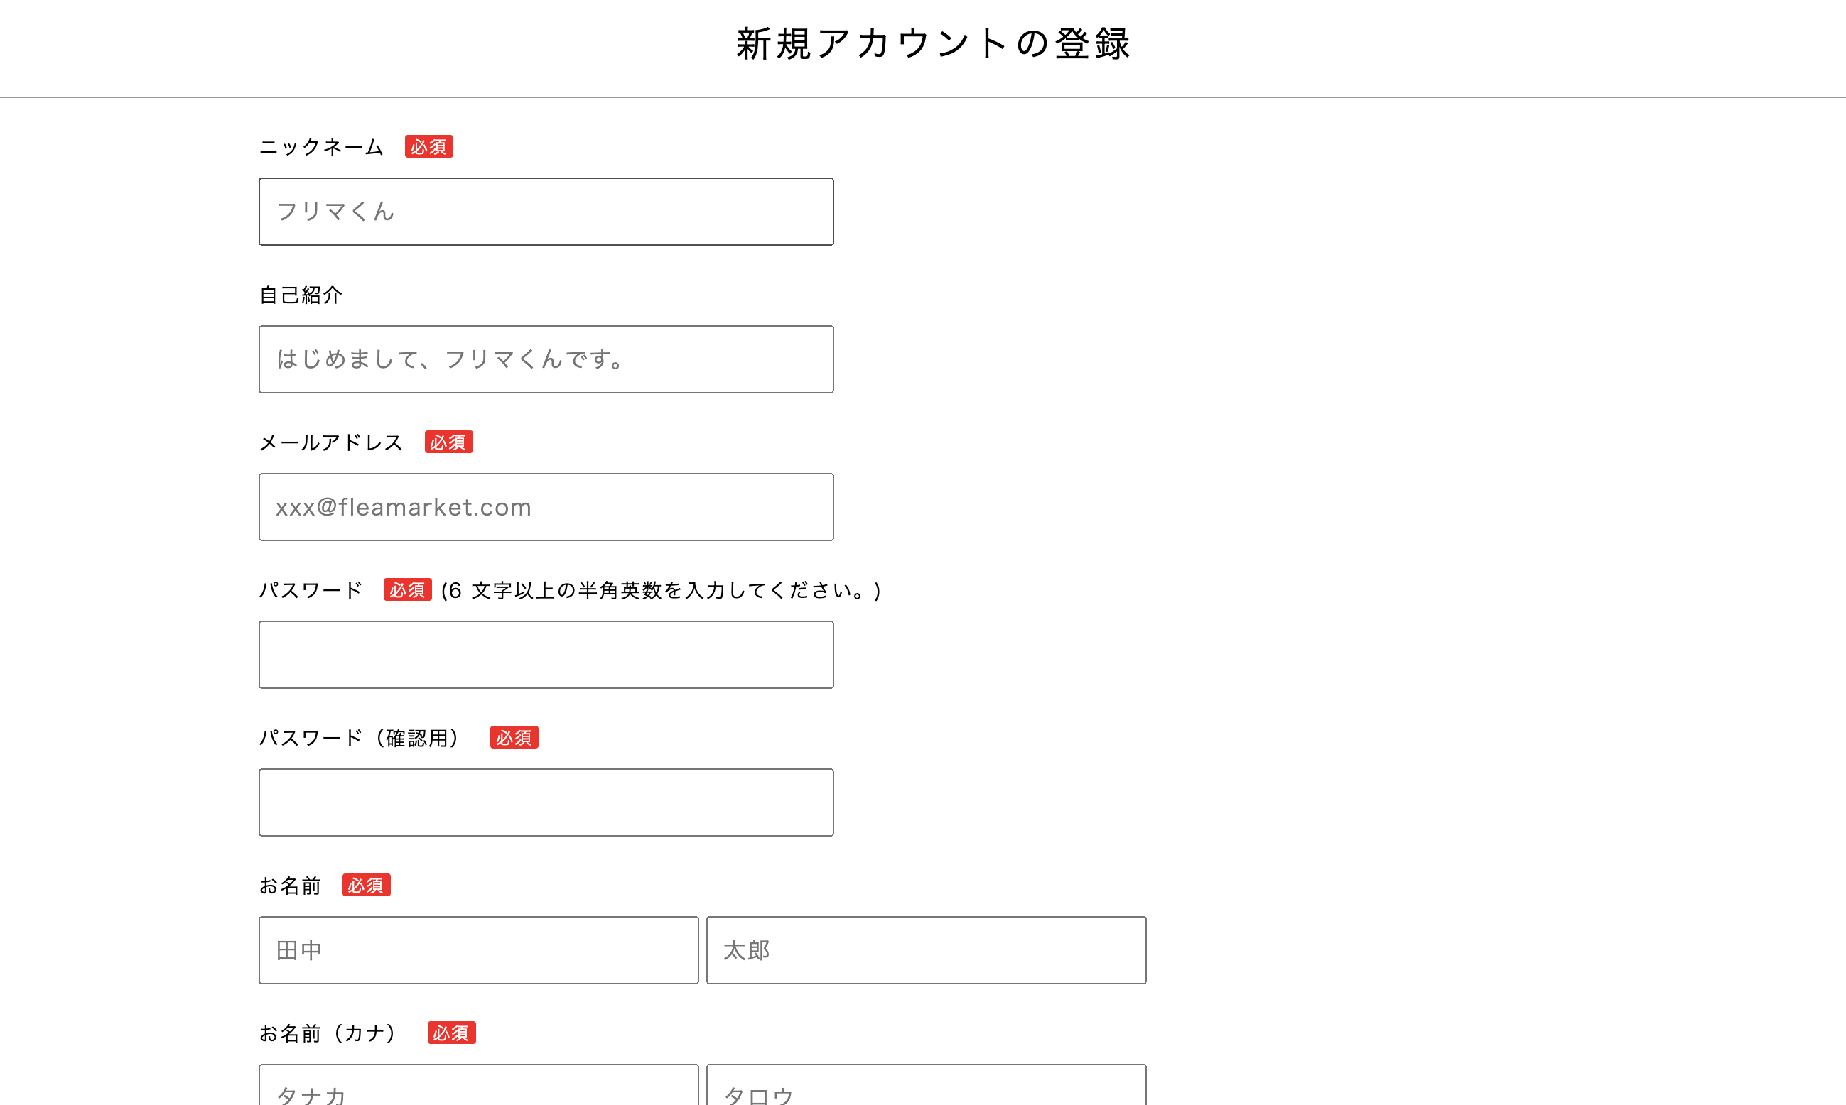Click the given name field showing 太郎
Viewport: 1846px width, 1105px height.
pos(925,949)
